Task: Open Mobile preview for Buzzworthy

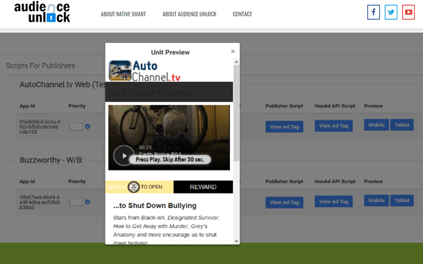Action: (x=376, y=201)
